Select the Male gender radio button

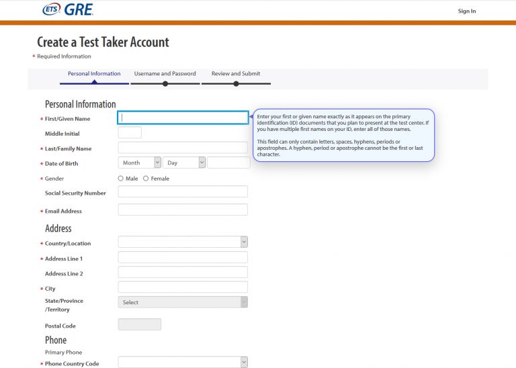pos(121,179)
